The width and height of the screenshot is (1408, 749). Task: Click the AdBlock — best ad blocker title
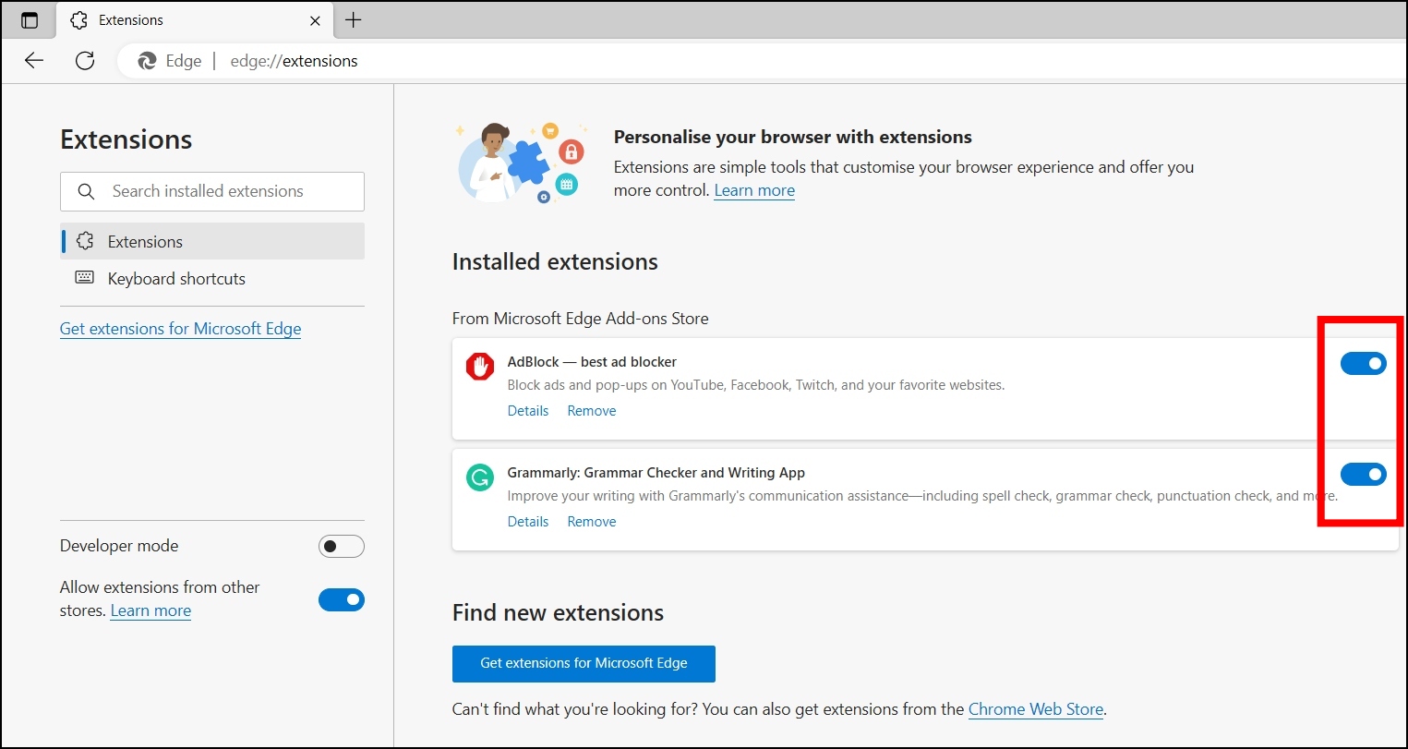point(592,362)
